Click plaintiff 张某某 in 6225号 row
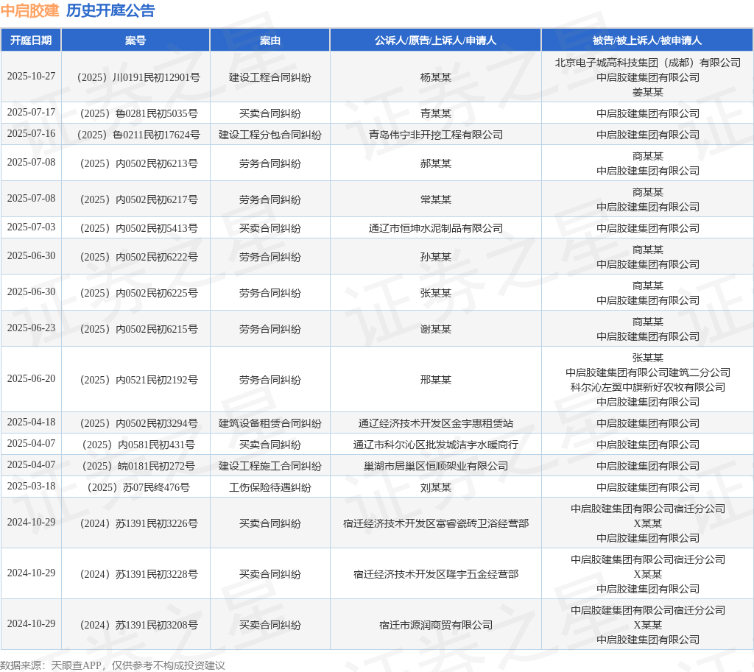This screenshot has width=754, height=672. tap(436, 293)
